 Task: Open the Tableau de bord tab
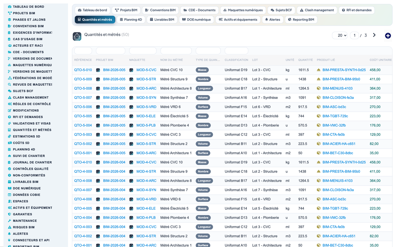(93, 10)
